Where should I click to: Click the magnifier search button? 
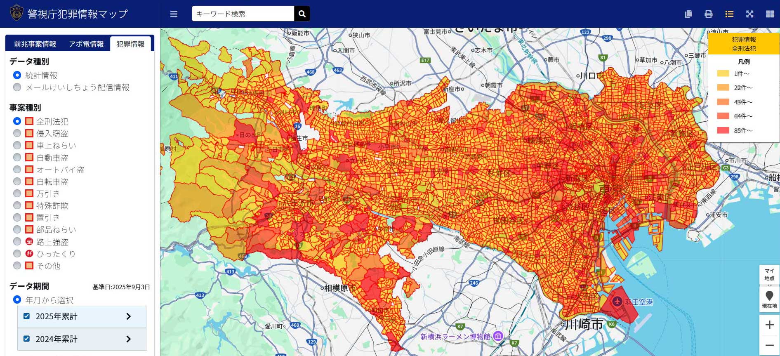pos(302,14)
